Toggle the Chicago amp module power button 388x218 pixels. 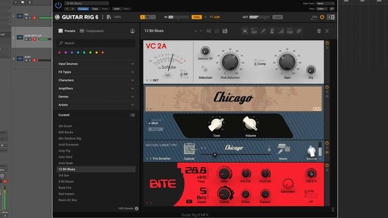[327, 87]
